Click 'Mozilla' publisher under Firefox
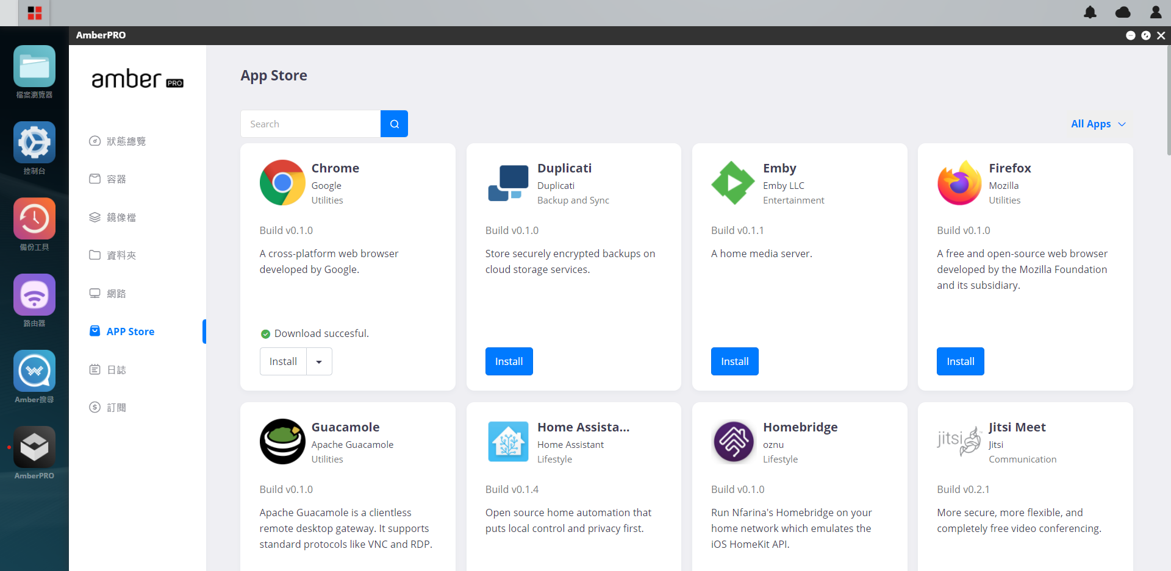Image resolution: width=1171 pixels, height=571 pixels. (1003, 186)
